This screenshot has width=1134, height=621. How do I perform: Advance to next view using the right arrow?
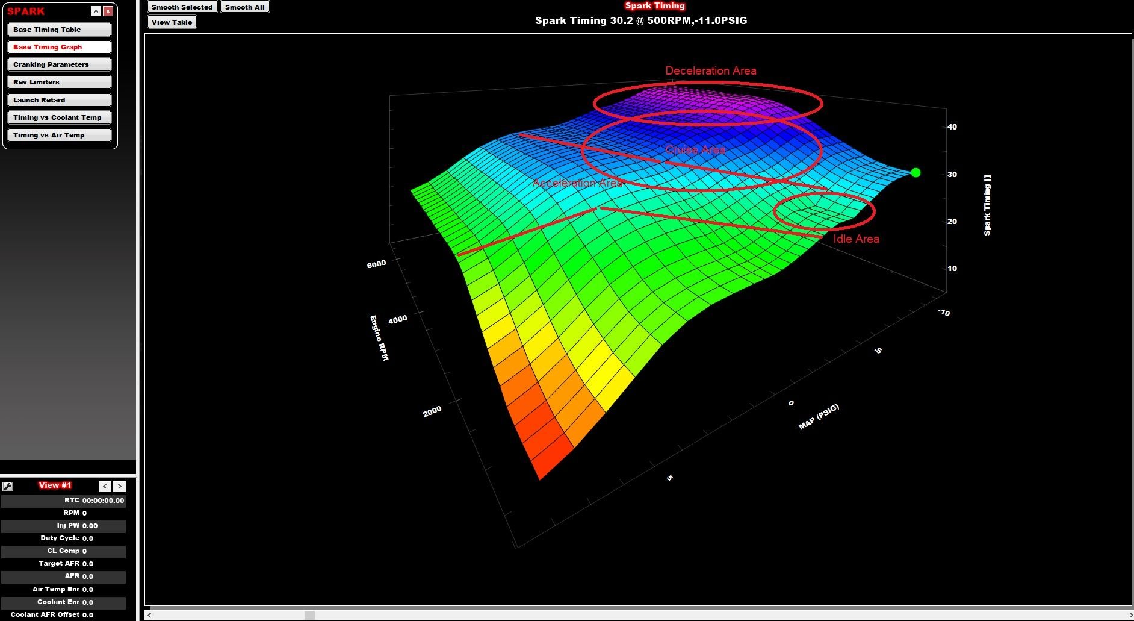[120, 486]
